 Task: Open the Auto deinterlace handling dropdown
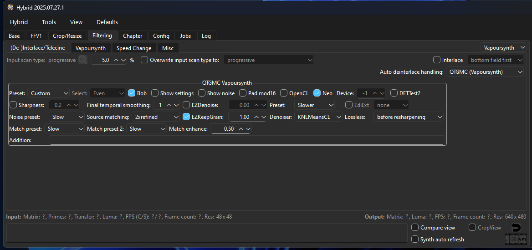[x=485, y=71]
